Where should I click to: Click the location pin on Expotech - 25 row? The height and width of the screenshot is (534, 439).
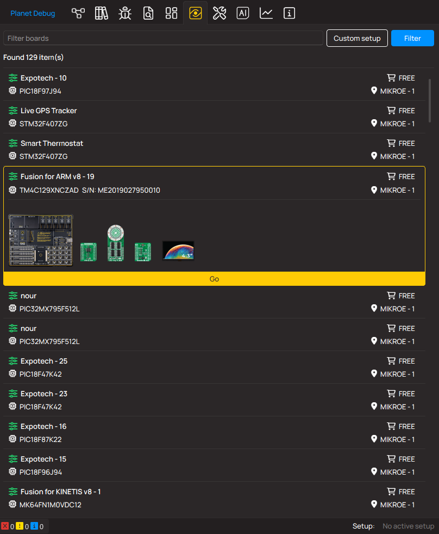(x=374, y=373)
